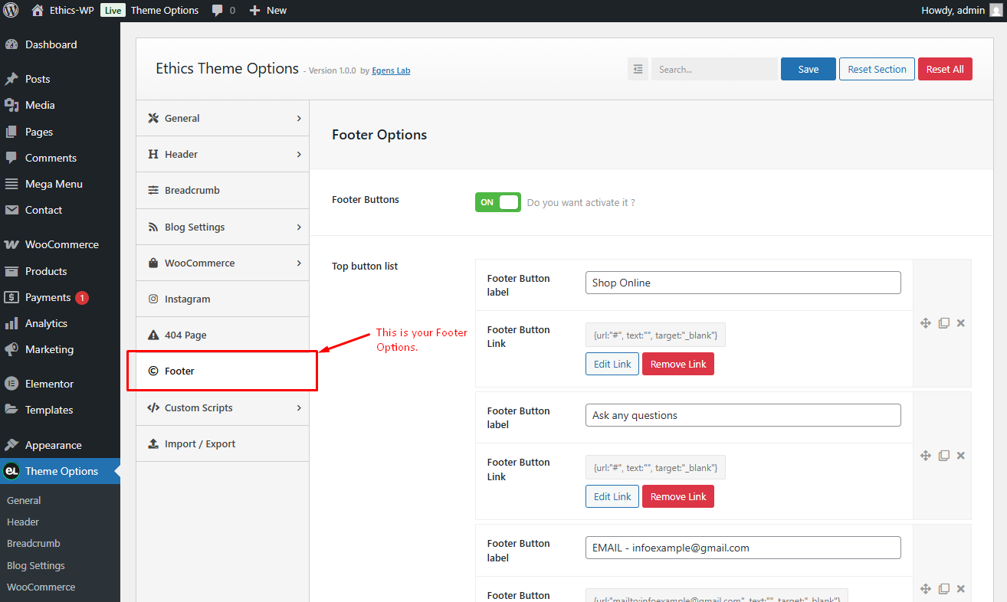Expand Blog Settings options section
1007x602 pixels.
(223, 227)
